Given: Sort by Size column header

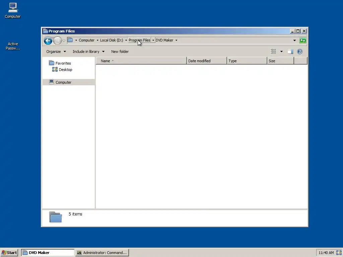Looking at the screenshot, I should [x=280, y=61].
